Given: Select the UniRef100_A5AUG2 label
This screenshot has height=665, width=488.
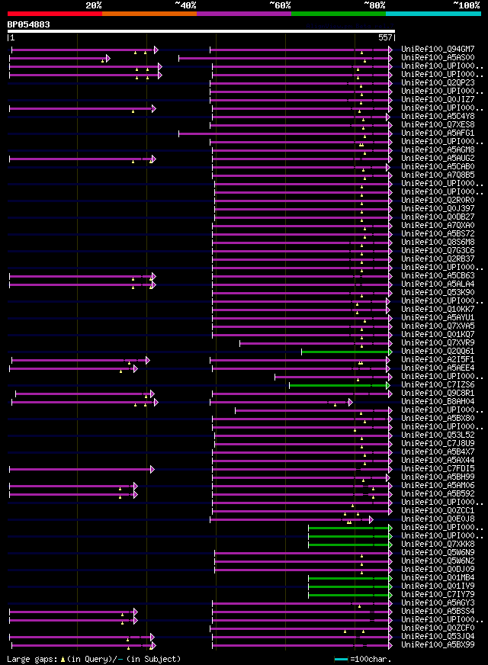Looking at the screenshot, I should tap(438, 158).
